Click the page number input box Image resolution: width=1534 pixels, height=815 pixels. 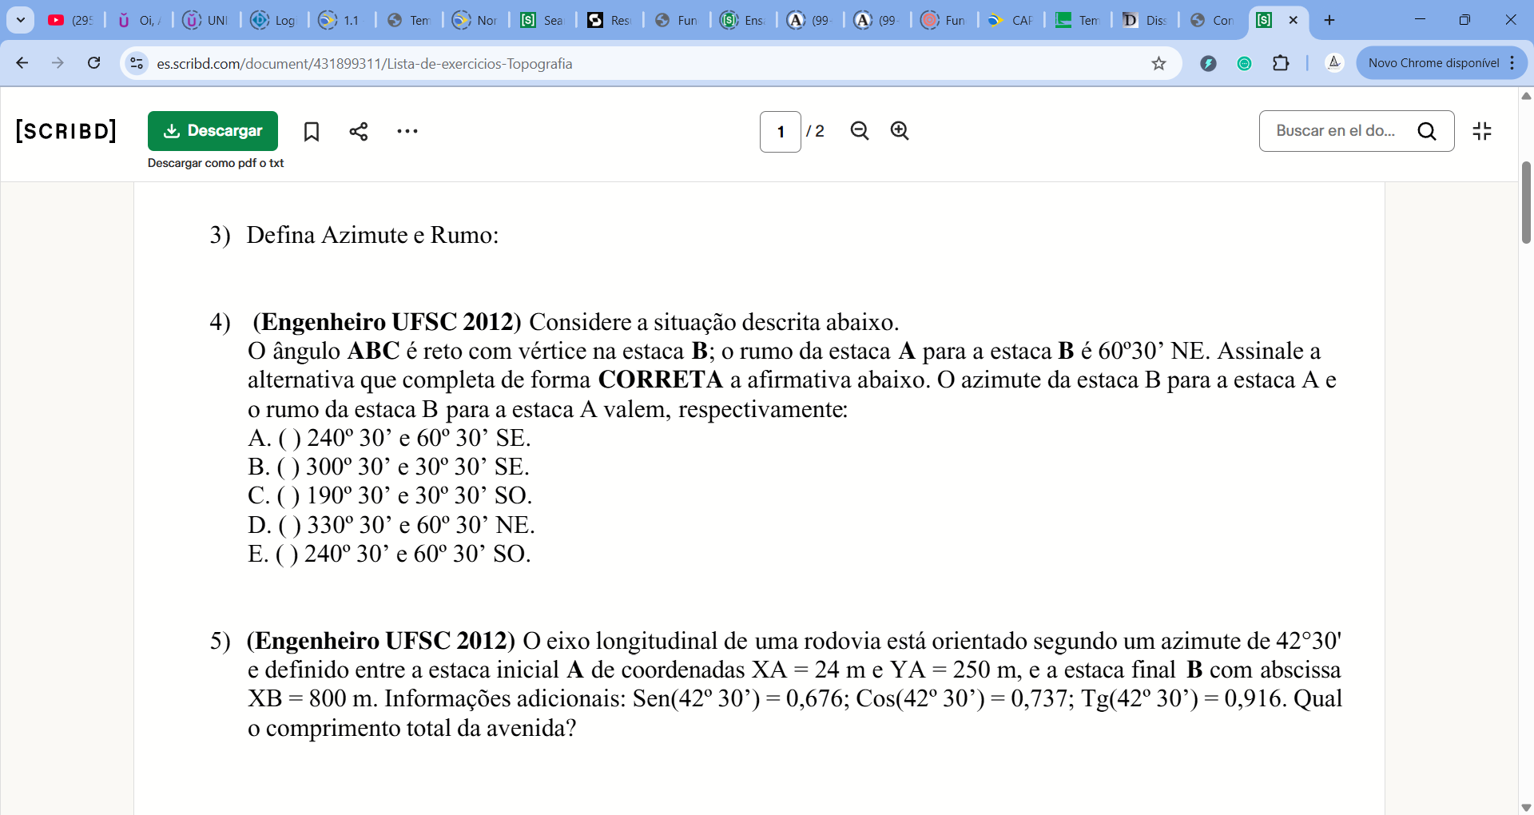click(780, 132)
